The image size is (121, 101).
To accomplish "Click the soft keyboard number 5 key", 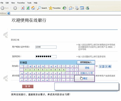I will coord(43,70).
